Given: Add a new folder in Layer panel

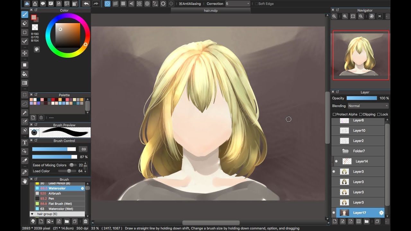Looking at the screenshot, I should (366, 221).
